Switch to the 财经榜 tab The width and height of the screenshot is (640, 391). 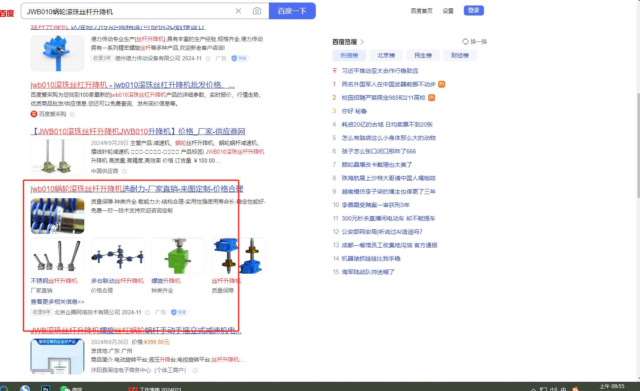(x=460, y=55)
